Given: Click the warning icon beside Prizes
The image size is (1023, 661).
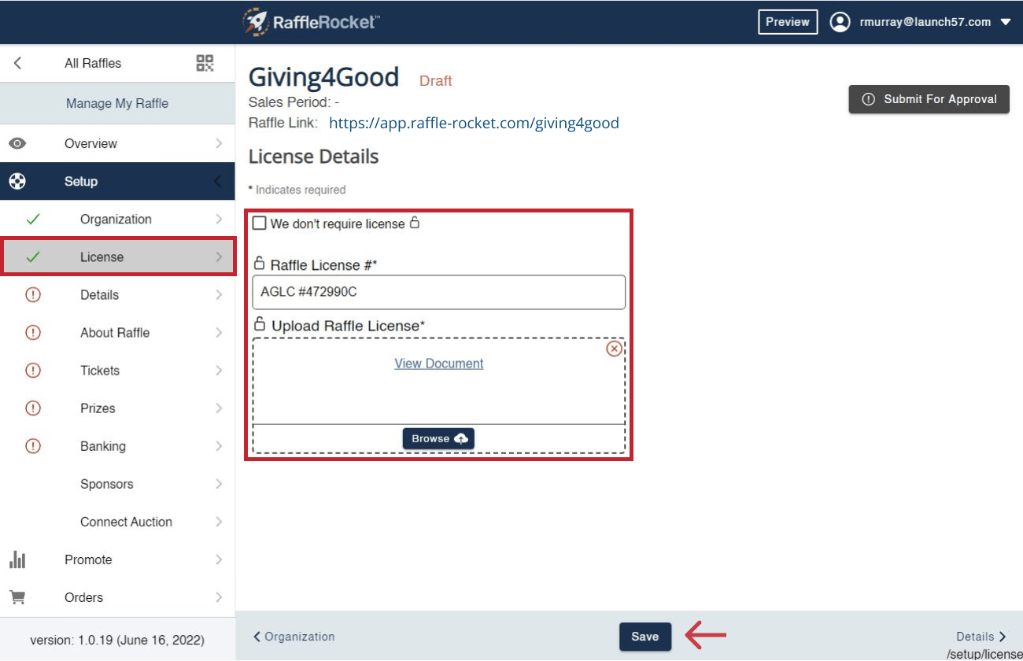Looking at the screenshot, I should click(x=33, y=408).
